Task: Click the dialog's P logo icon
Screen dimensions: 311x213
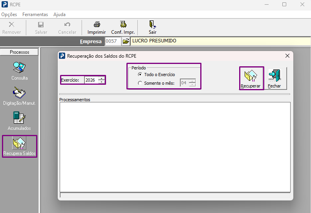Action: pyautogui.click(x=62, y=56)
